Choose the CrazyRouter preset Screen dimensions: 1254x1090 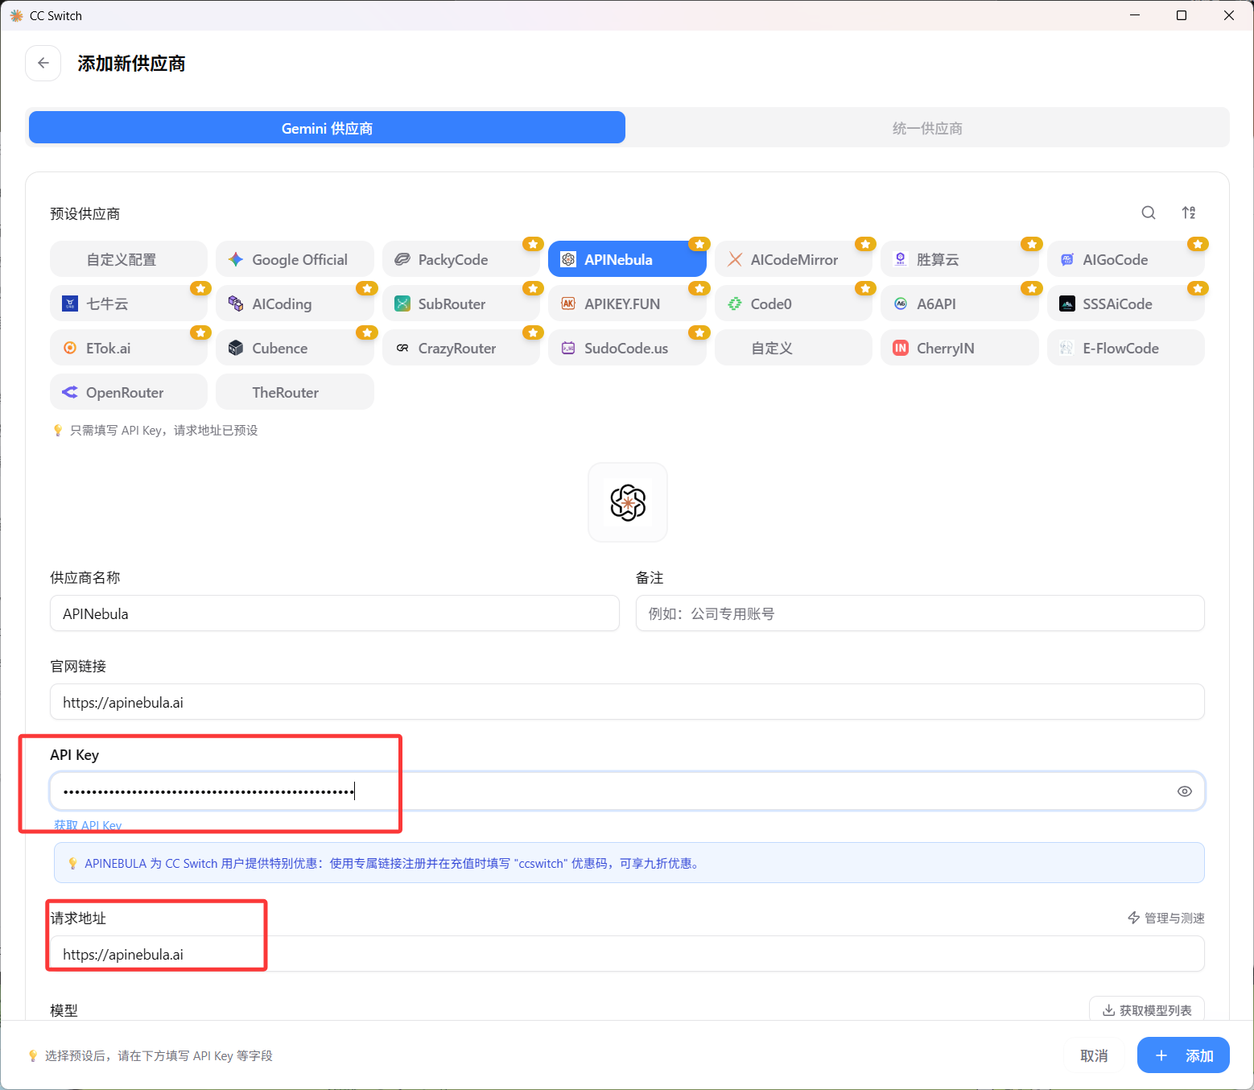pos(461,348)
